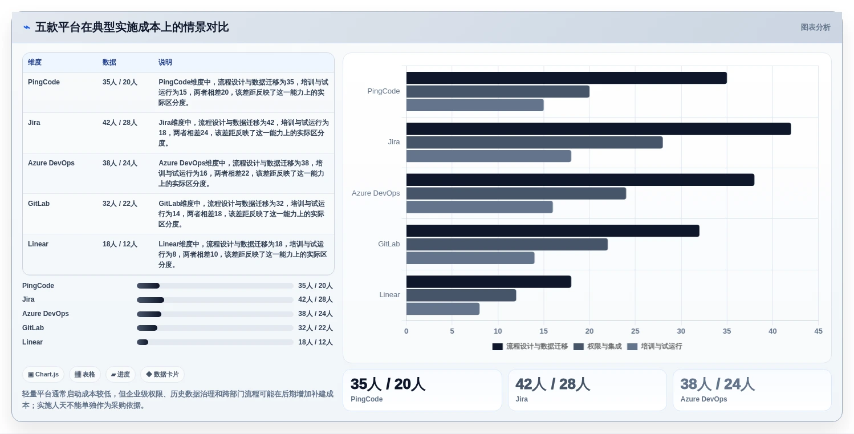Click the GitLab y-axis label in chart

point(389,244)
